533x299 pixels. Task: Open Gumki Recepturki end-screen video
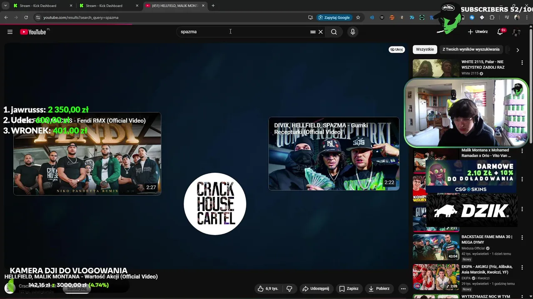point(334,154)
